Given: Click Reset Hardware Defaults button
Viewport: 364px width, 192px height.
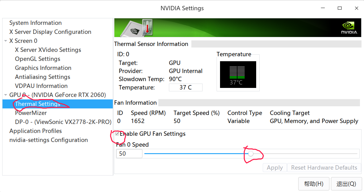Looking at the screenshot, I should pos(324,168).
